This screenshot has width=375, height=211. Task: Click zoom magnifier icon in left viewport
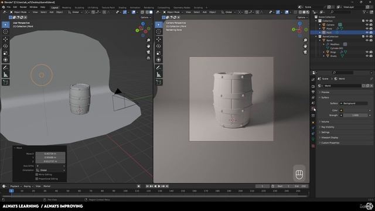pos(148,40)
